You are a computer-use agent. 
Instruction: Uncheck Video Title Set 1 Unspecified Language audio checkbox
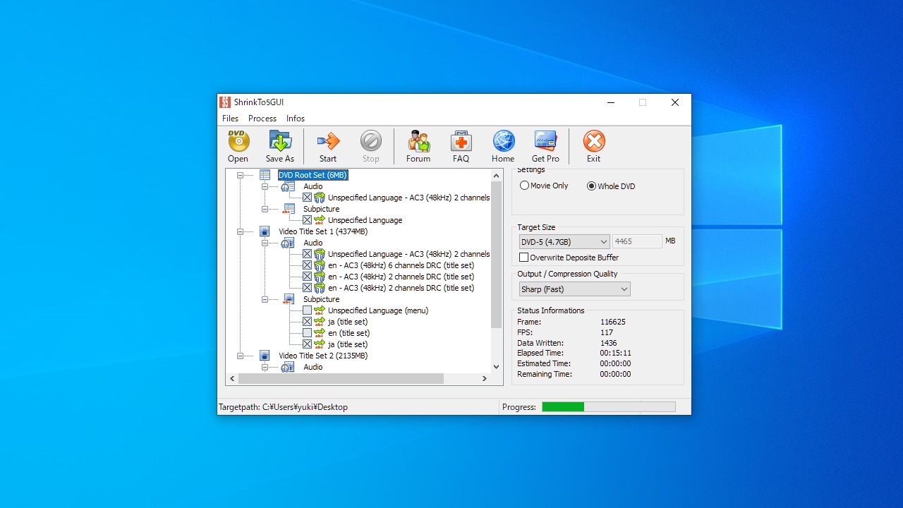point(307,254)
